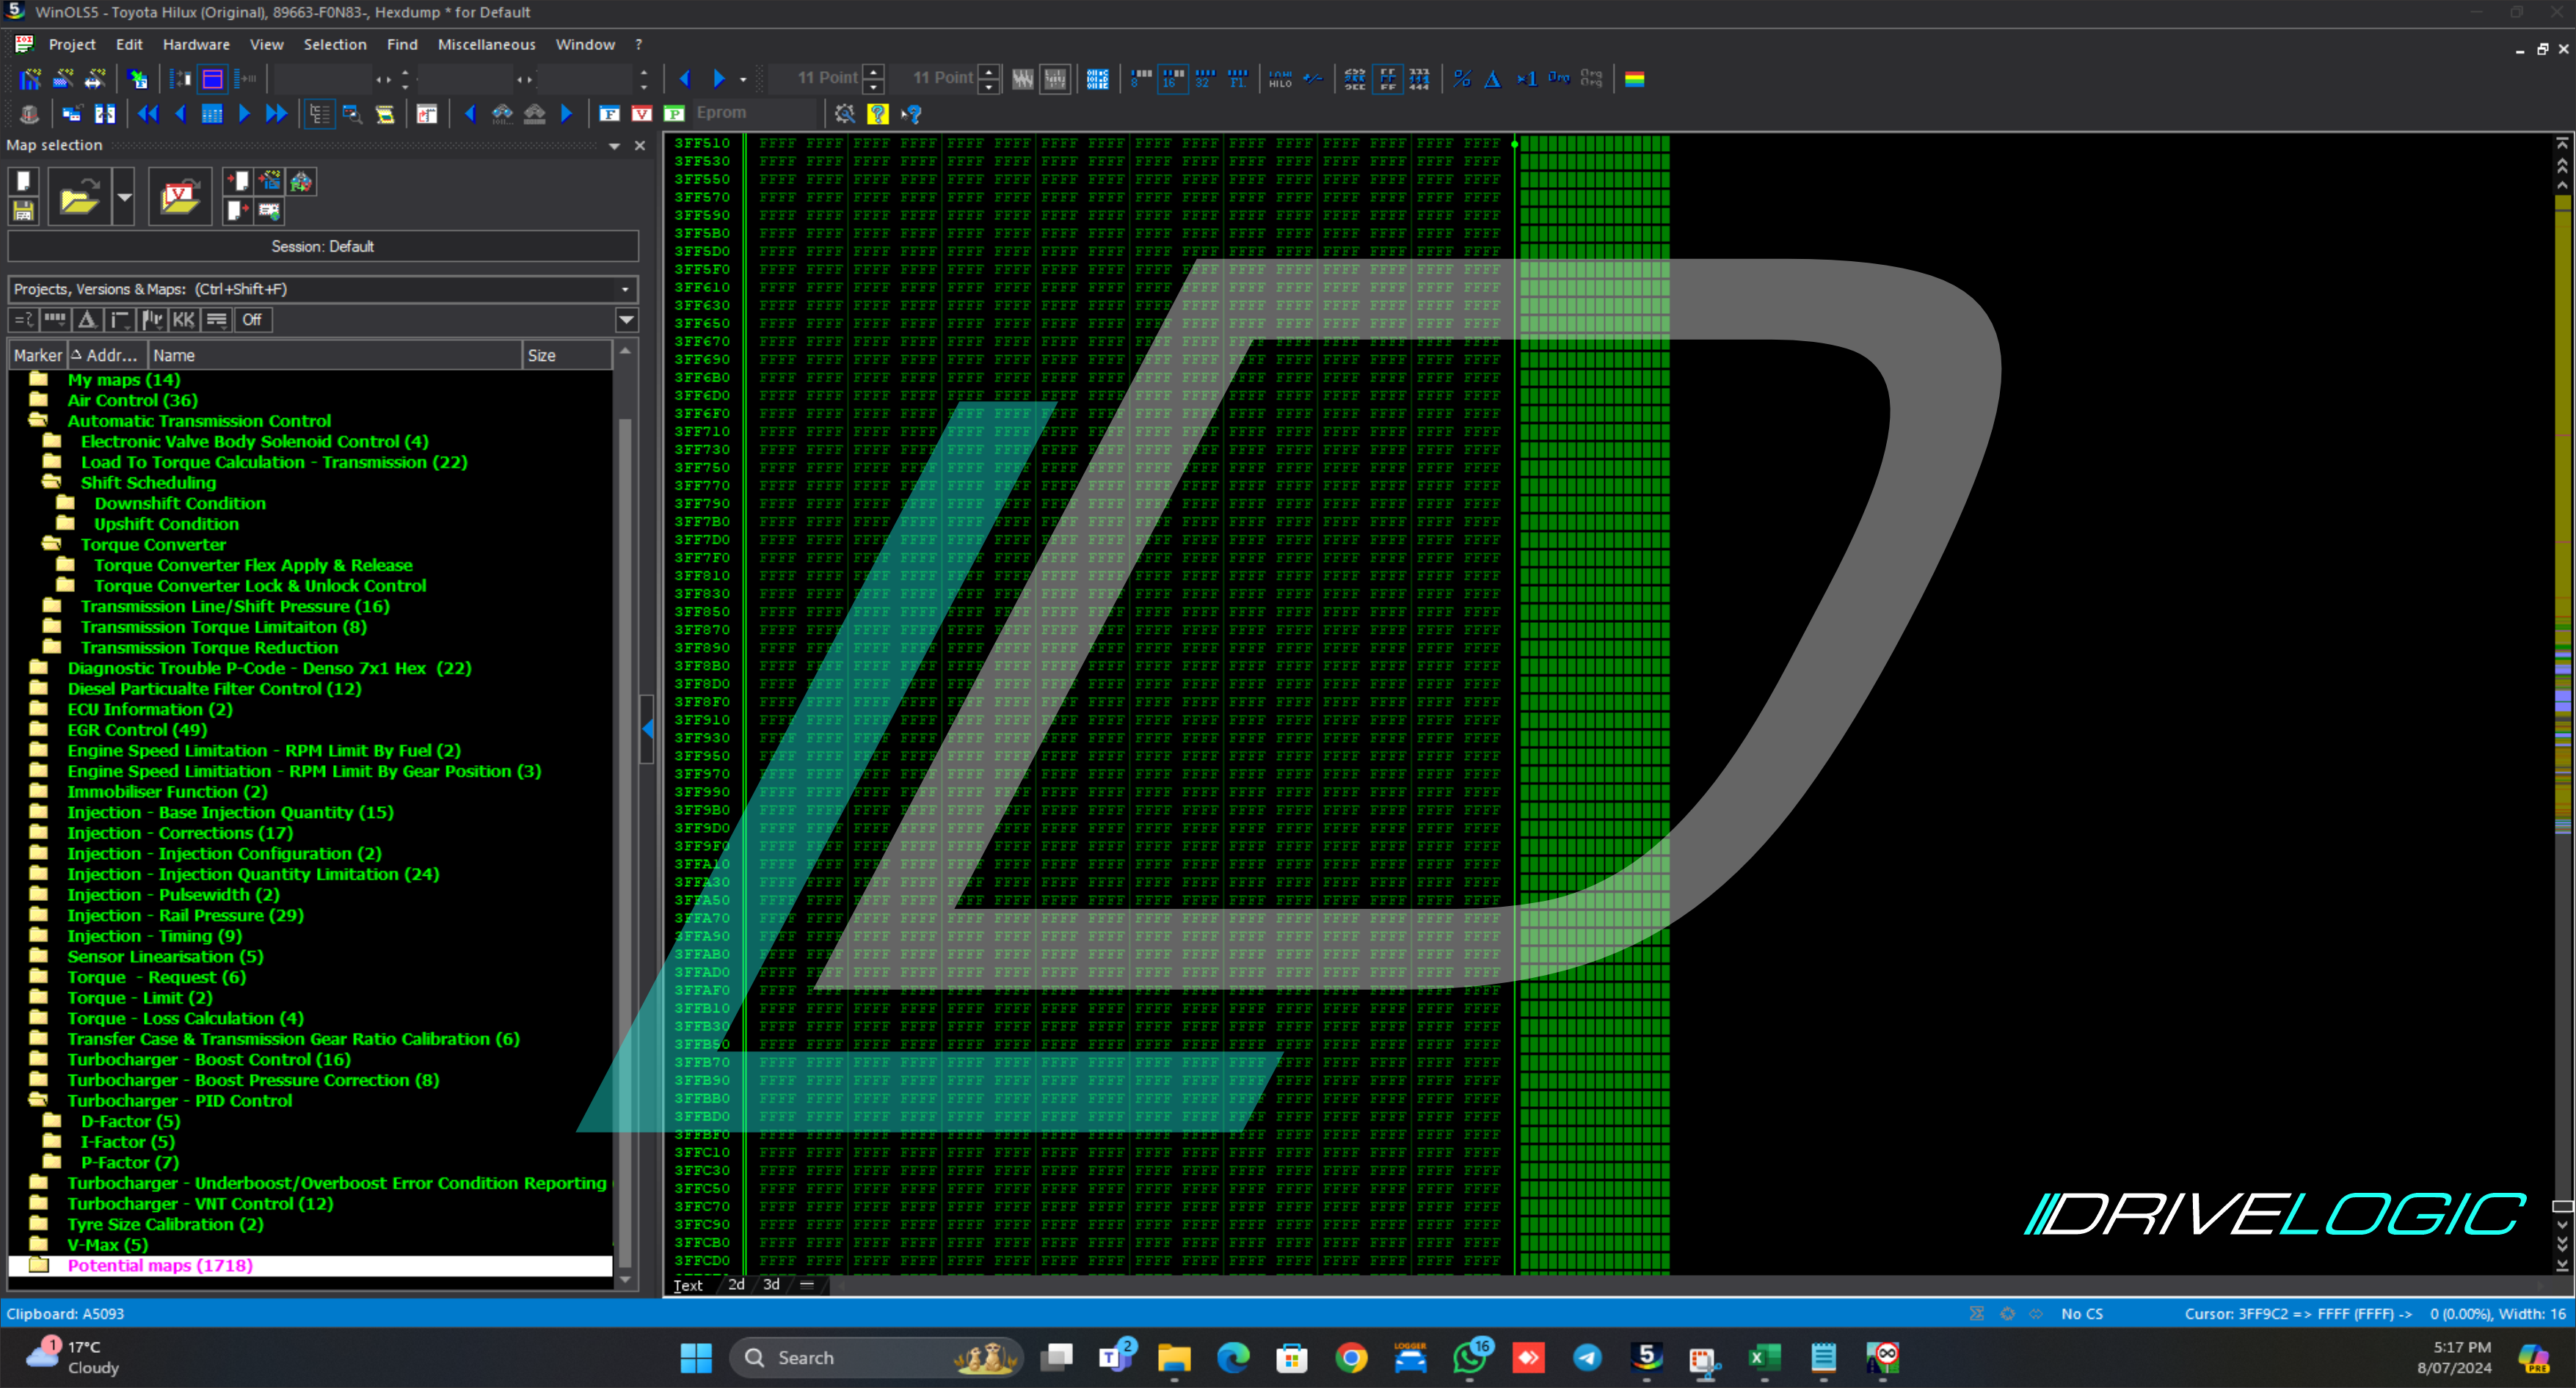Collapse the Torque Converter folder
This screenshot has width=2576, height=1388.
point(52,544)
